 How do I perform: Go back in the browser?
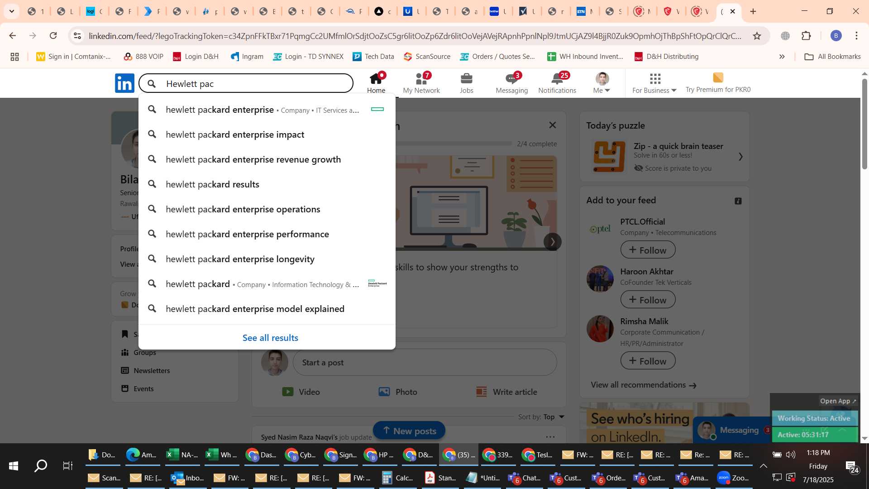[13, 36]
